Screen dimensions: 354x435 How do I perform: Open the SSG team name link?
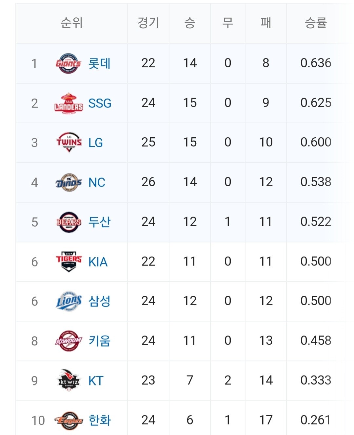[x=100, y=103]
